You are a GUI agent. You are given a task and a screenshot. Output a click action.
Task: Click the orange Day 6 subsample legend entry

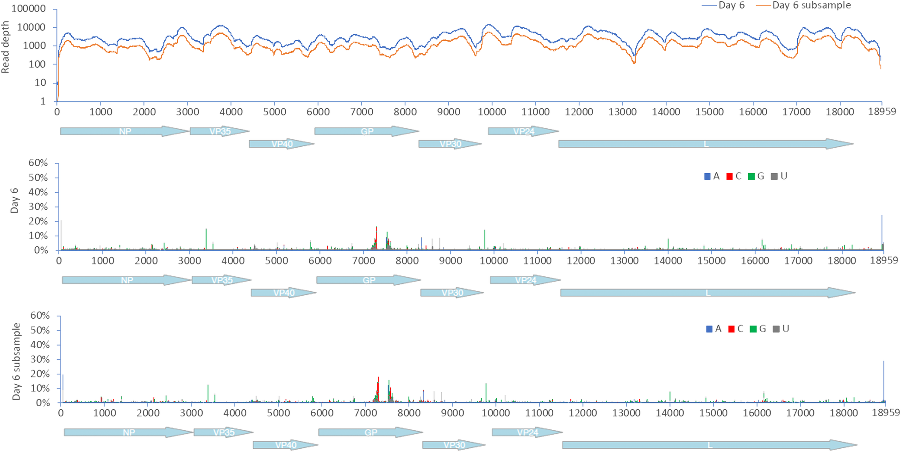(x=803, y=6)
